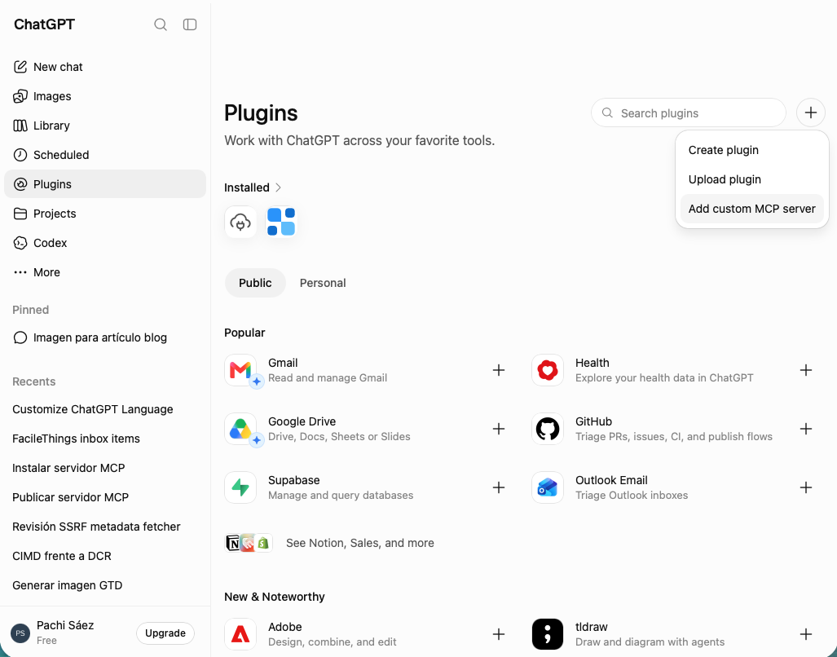This screenshot has height=657, width=837.
Task: Go to Library in the sidebar
Action: pos(105,126)
